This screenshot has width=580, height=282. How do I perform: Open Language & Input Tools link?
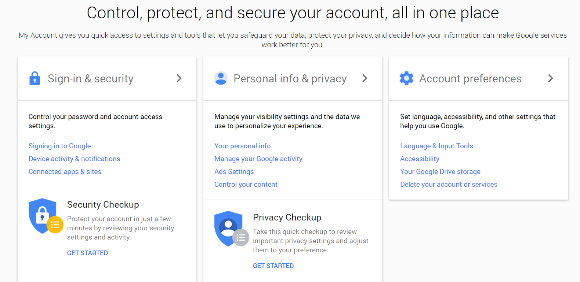(436, 146)
